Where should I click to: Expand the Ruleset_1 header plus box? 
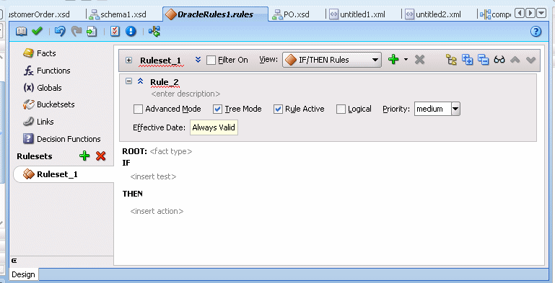click(129, 60)
